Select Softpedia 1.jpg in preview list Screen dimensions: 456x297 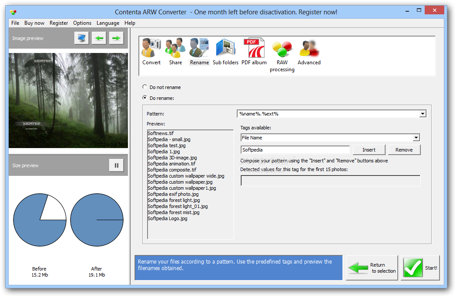click(x=164, y=152)
